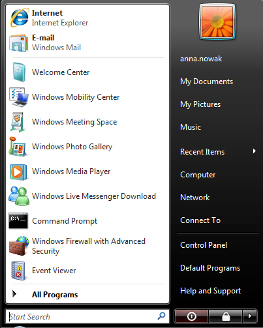Click the Event Viewer icon
Viewport: 263px width, 328px height.
18,271
